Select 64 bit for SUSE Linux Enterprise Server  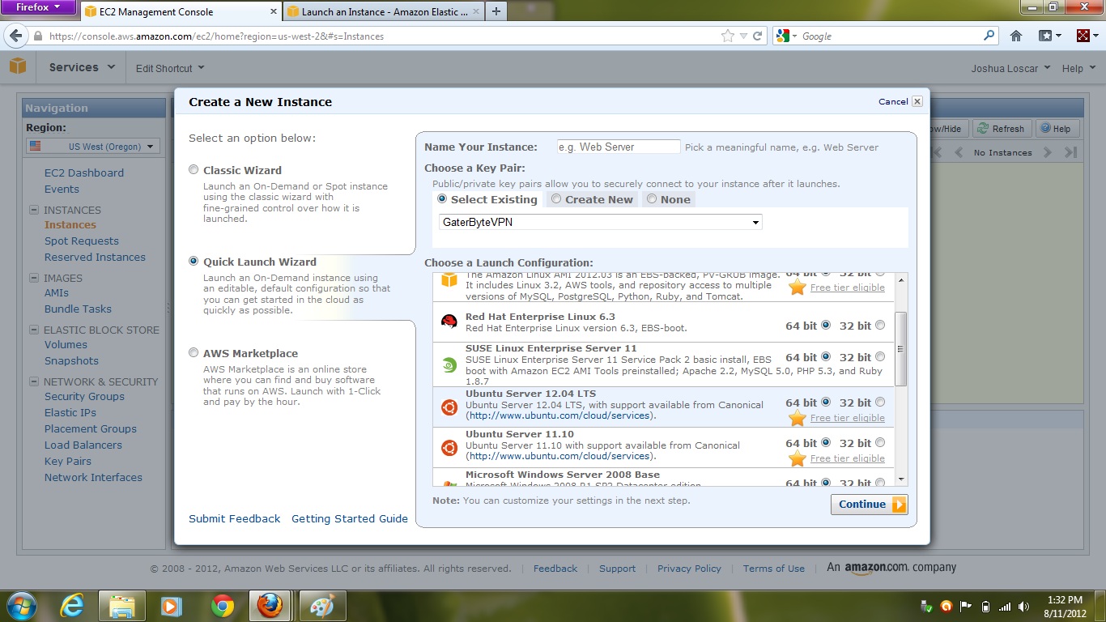tap(826, 357)
